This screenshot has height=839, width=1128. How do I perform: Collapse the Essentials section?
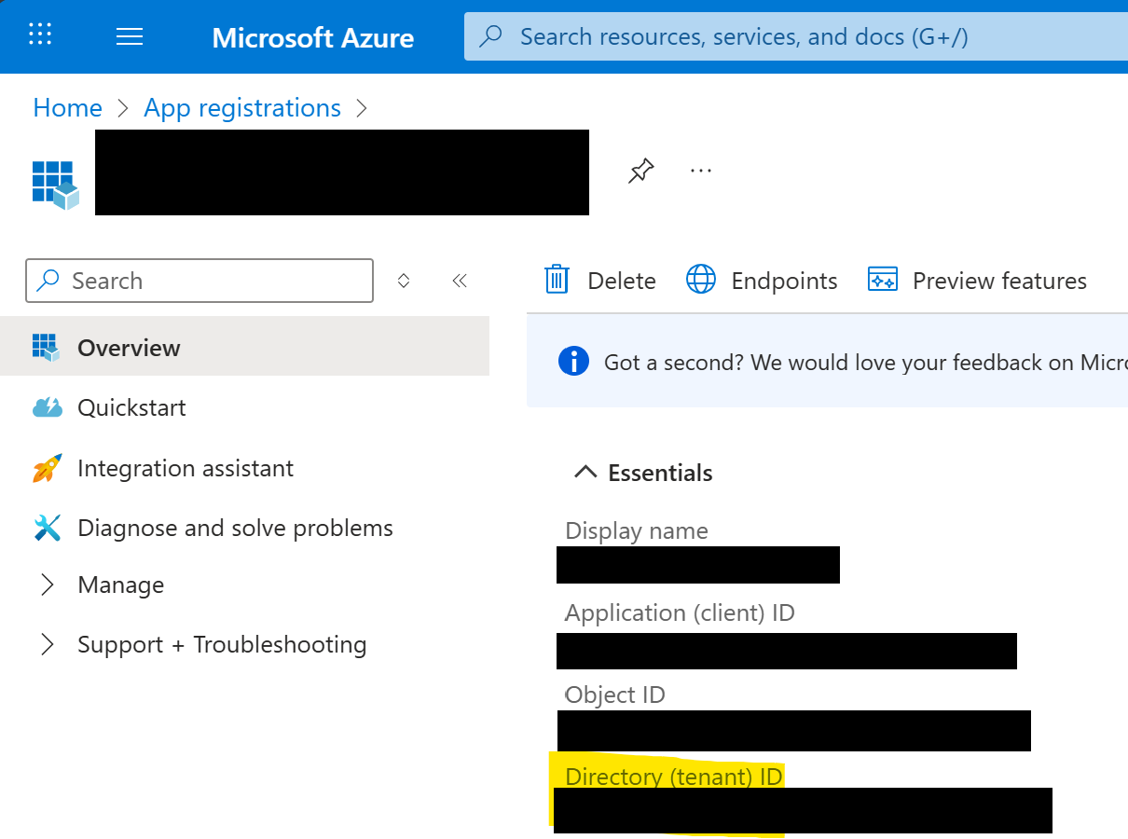[x=585, y=472]
